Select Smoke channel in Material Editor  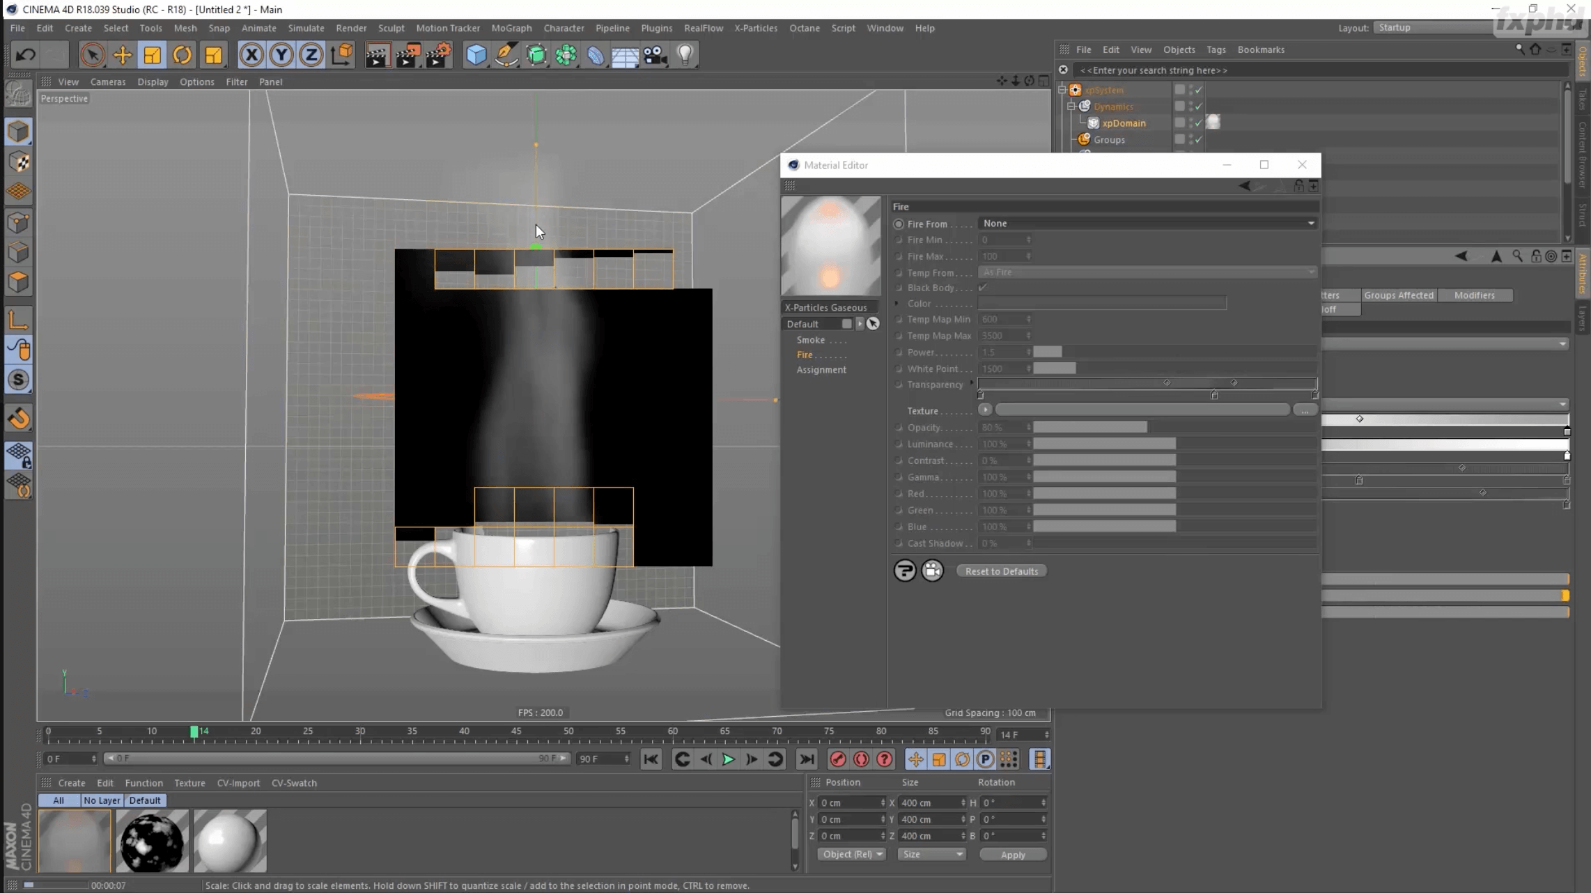click(x=811, y=340)
